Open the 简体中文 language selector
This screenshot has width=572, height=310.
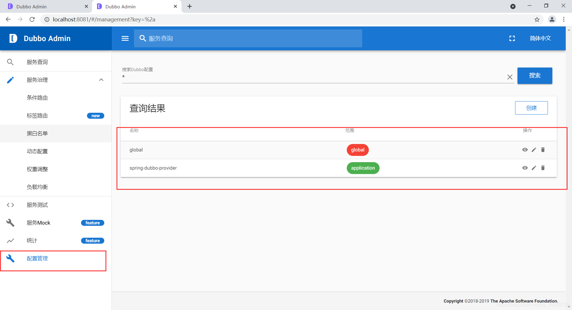[x=540, y=38]
